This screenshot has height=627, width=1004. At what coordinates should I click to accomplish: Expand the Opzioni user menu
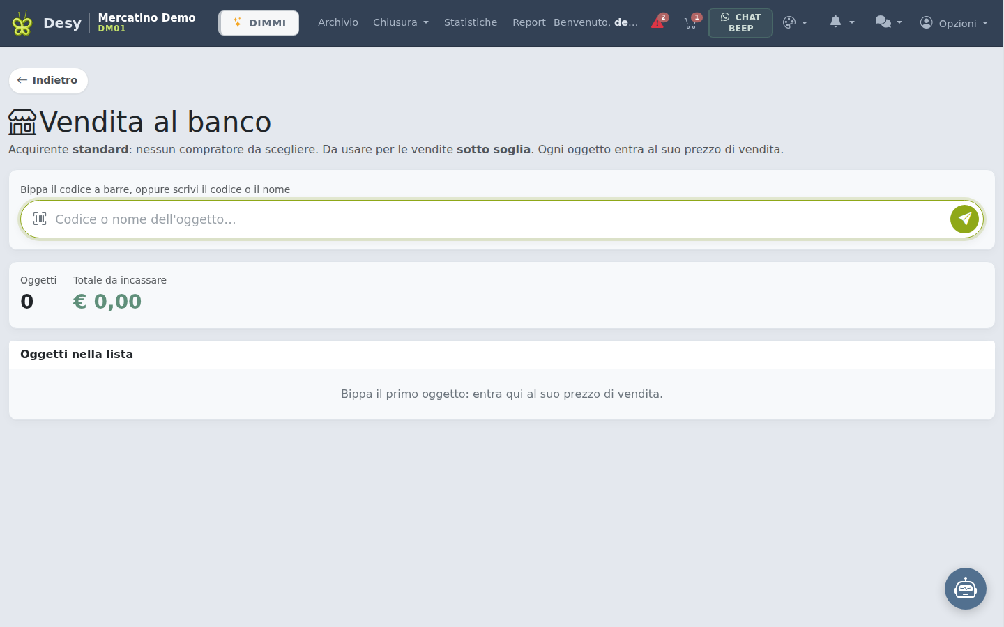pyautogui.click(x=954, y=23)
